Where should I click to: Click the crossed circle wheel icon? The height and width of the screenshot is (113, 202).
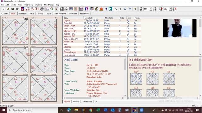tap(42, 9)
